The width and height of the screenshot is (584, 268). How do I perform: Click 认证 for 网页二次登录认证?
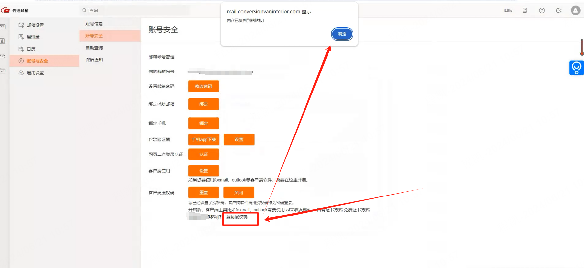[x=204, y=154]
